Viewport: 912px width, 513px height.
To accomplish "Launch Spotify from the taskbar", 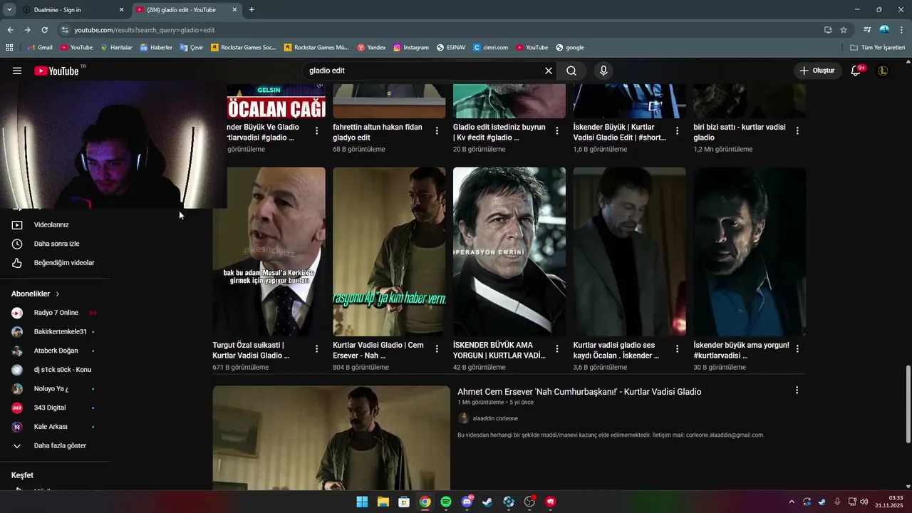I will [x=446, y=502].
